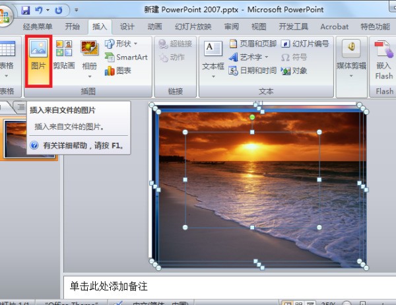Image resolution: width=396 pixels, height=305 pixels.
Task: Click the 嵌入 Flash button
Action: coord(383,59)
